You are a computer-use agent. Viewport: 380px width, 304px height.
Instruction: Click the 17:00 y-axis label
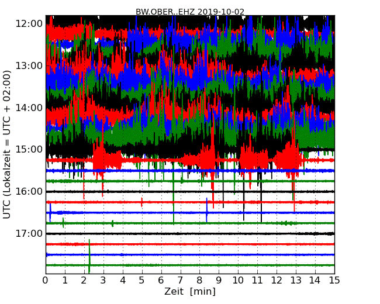29,233
